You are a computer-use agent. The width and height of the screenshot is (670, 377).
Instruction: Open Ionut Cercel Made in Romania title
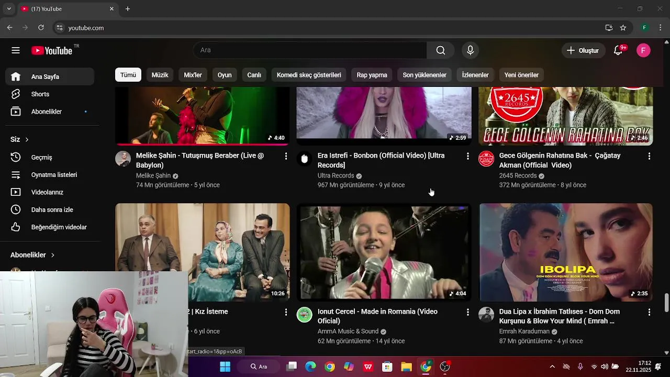click(x=377, y=316)
